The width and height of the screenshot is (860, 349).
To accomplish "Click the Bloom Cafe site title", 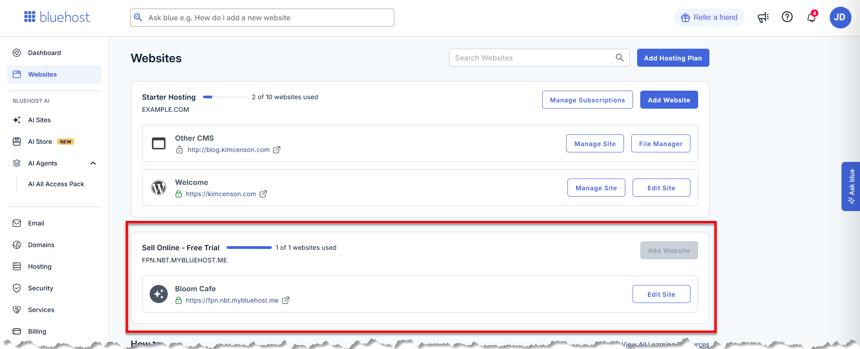I will (195, 289).
